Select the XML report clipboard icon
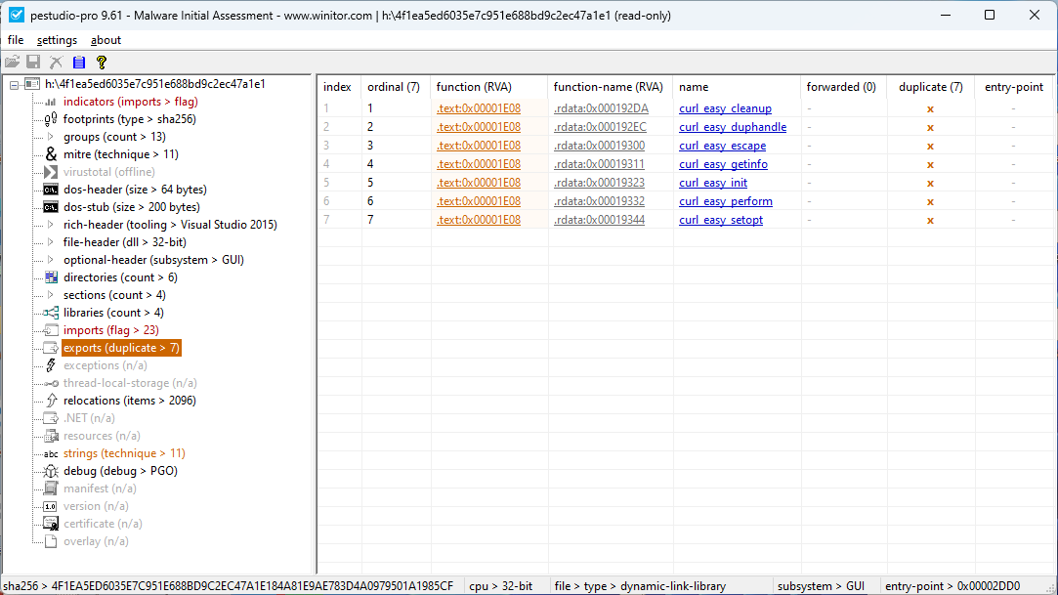The image size is (1058, 595). point(78,62)
